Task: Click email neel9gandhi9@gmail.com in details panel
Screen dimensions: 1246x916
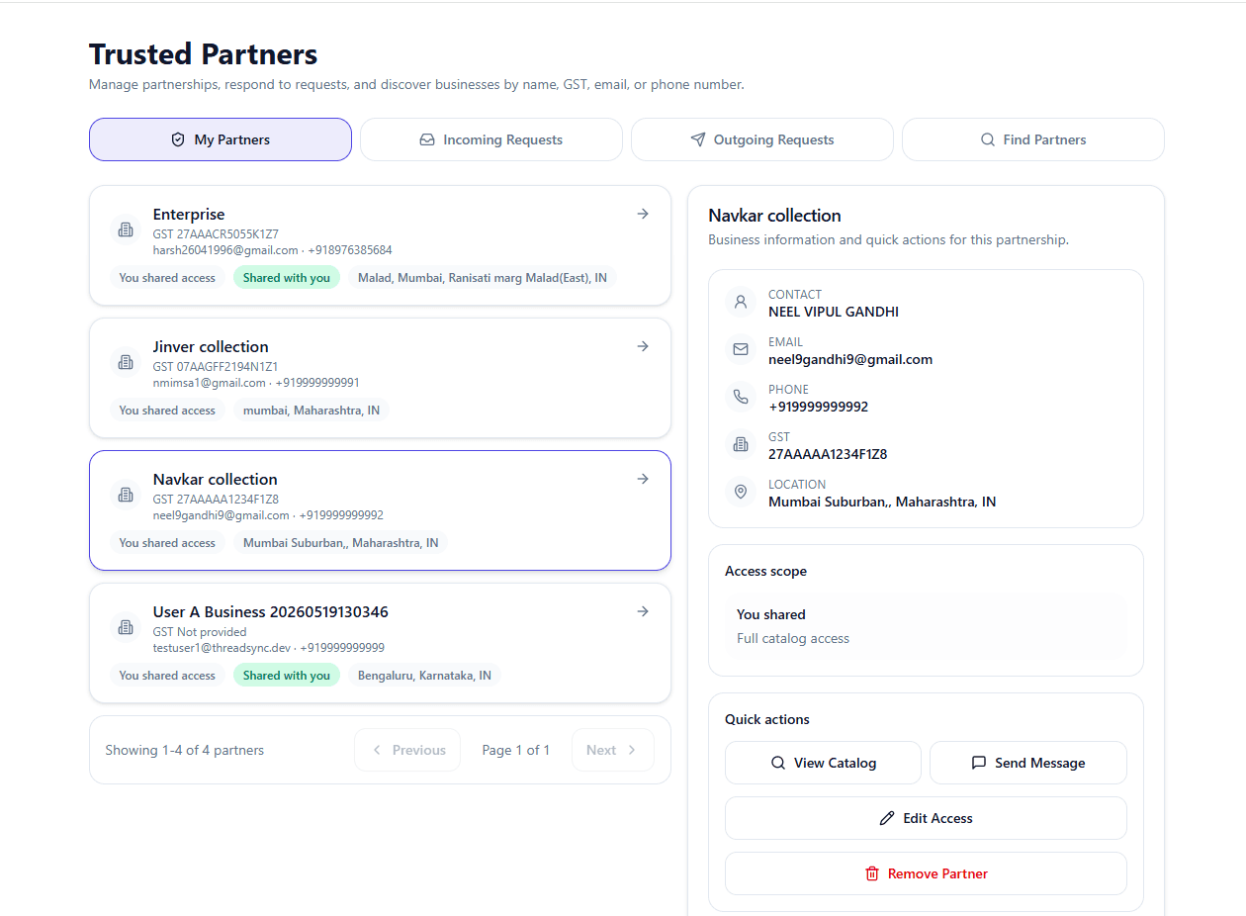Action: pos(850,359)
